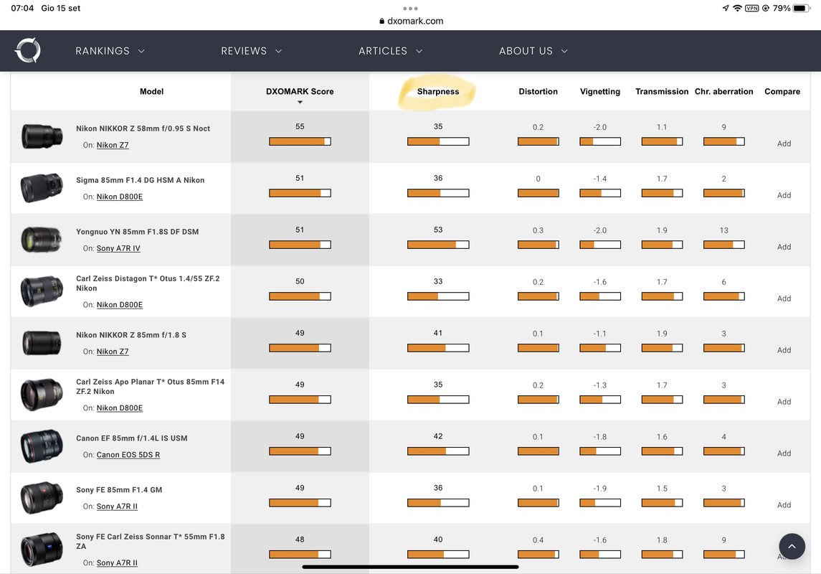Sort by the Model column header
The image size is (821, 574).
coord(151,91)
